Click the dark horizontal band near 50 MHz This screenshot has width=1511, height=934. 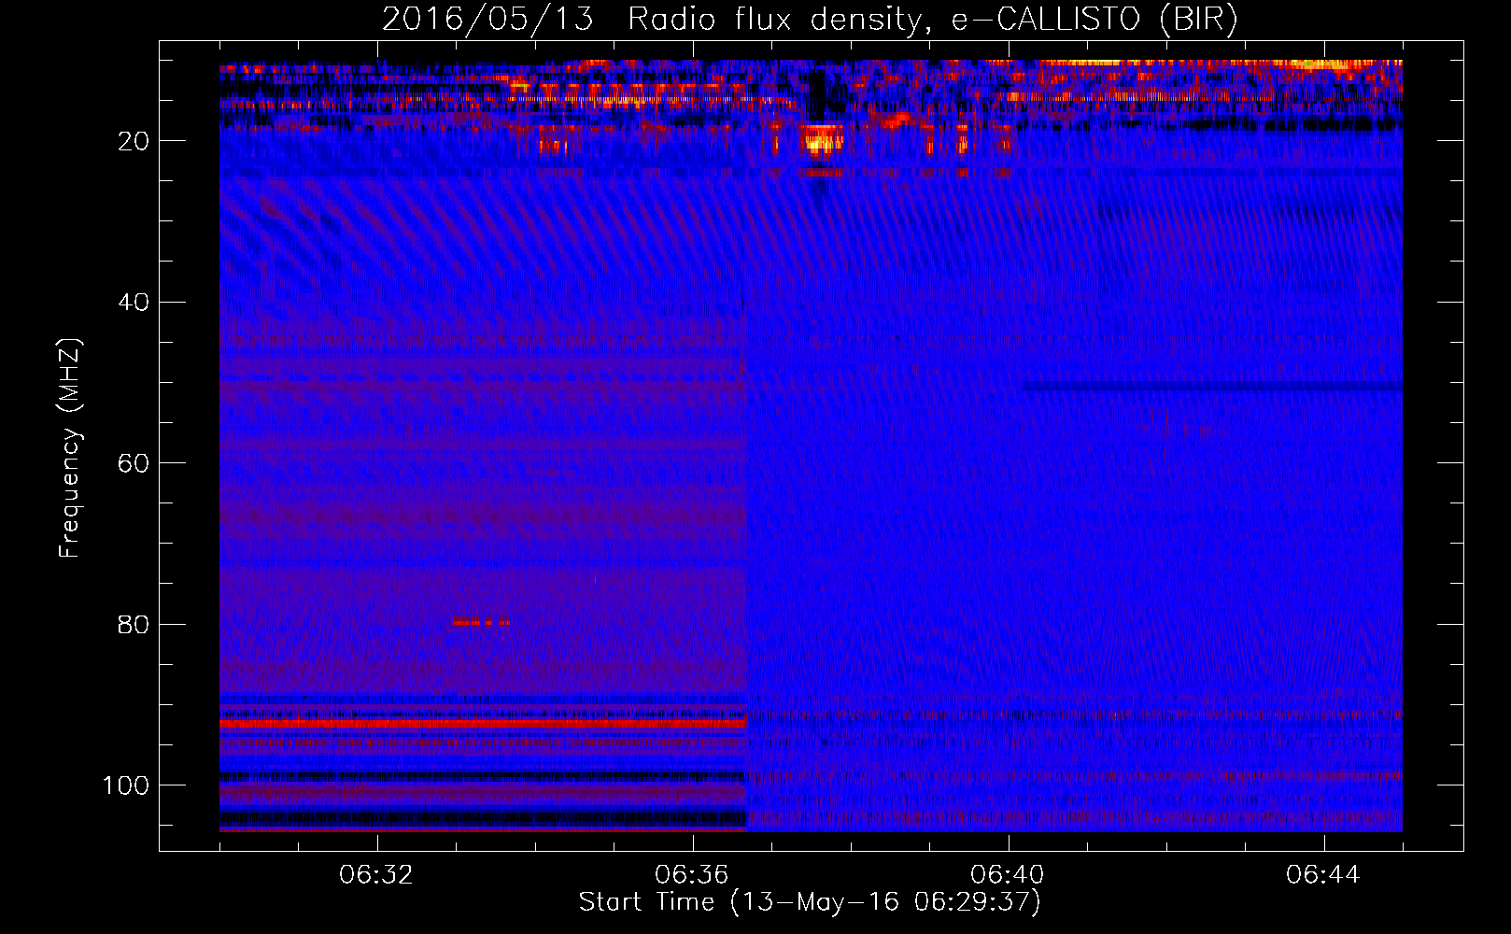coord(1213,386)
